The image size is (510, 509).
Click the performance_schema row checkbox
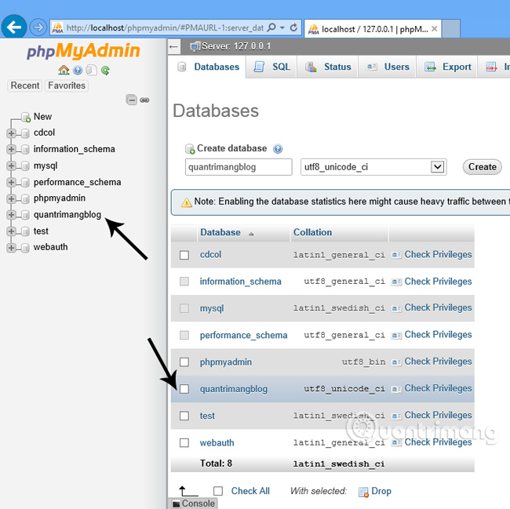(x=184, y=335)
